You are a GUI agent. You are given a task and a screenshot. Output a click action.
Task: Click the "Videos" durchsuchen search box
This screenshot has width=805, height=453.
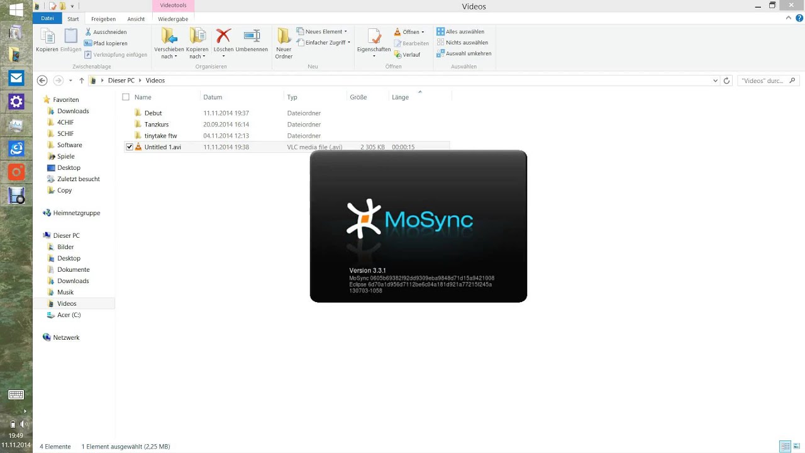click(x=767, y=81)
